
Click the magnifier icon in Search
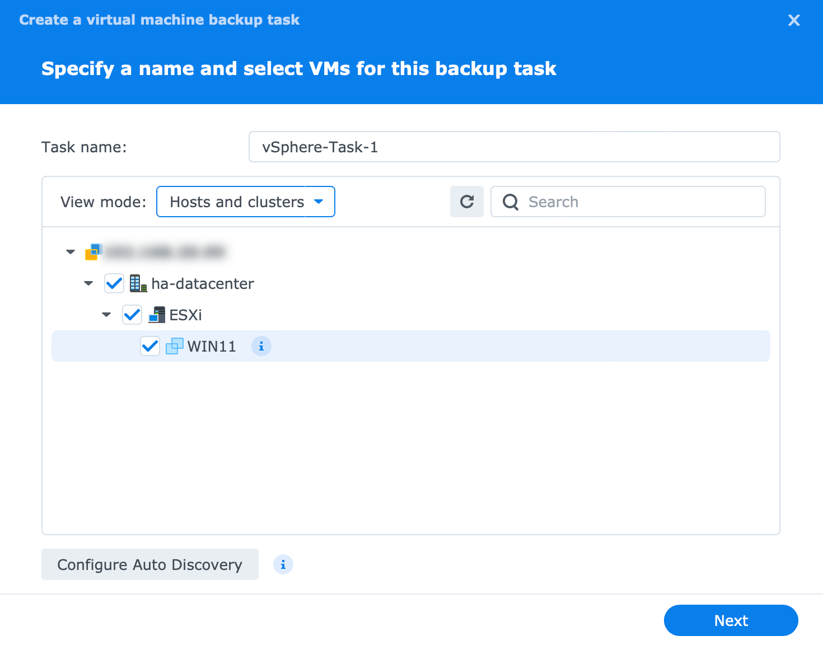pyautogui.click(x=511, y=202)
